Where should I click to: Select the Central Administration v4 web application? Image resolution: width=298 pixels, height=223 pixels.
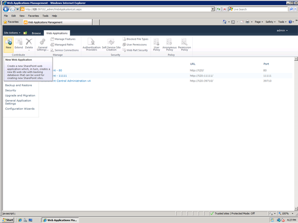(72, 81)
